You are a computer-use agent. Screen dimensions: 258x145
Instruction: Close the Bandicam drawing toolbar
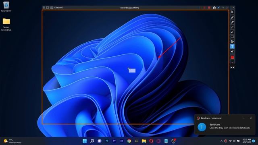(233, 8)
